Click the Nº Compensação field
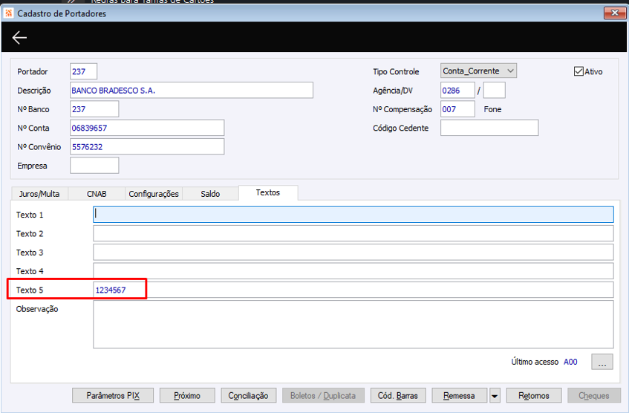The width and height of the screenshot is (629, 413). pos(457,109)
